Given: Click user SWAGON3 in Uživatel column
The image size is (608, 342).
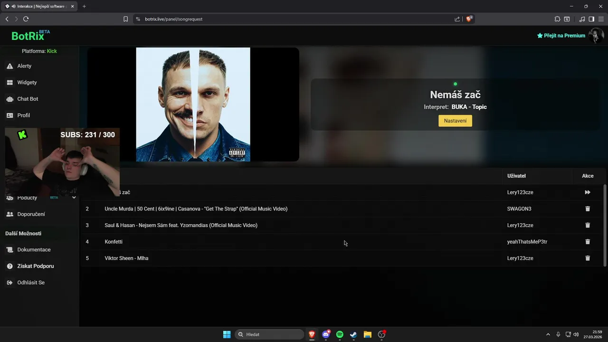Looking at the screenshot, I should [x=519, y=209].
